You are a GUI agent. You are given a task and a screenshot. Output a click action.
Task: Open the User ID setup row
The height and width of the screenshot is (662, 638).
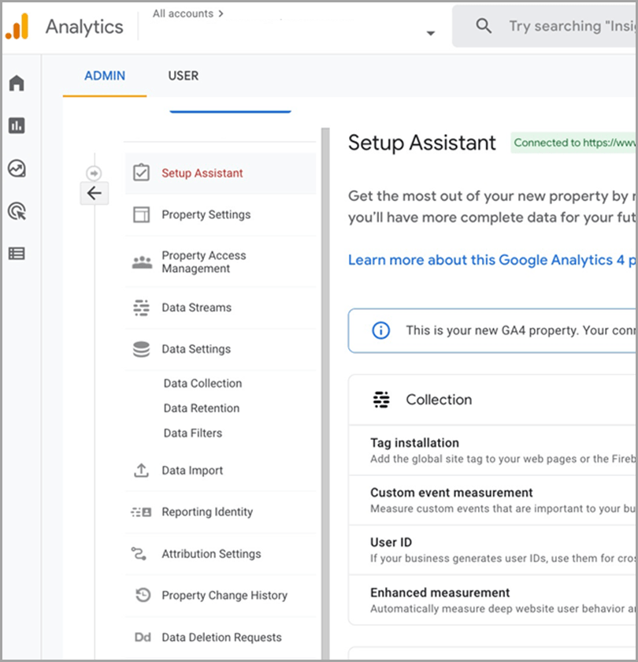492,550
